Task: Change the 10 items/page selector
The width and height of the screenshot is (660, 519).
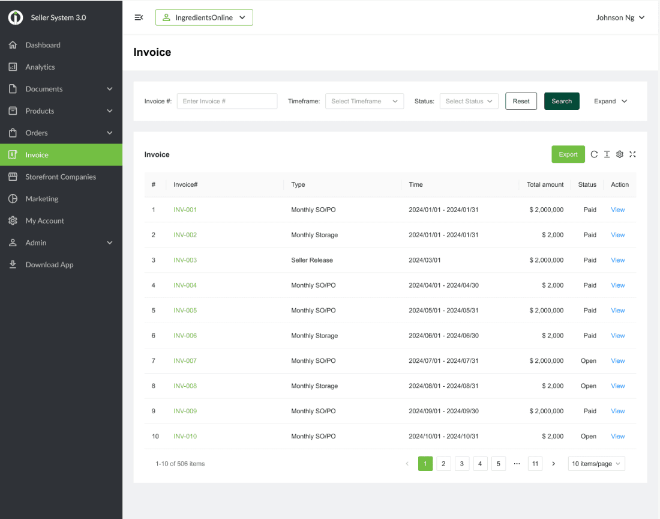Action: [596, 463]
